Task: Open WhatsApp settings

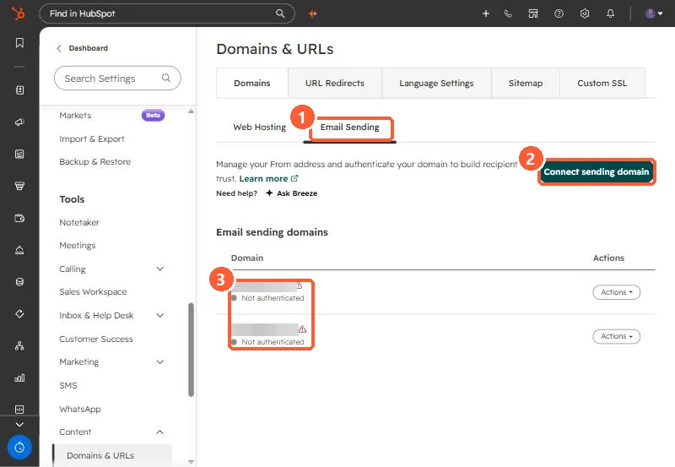Action: 80,409
